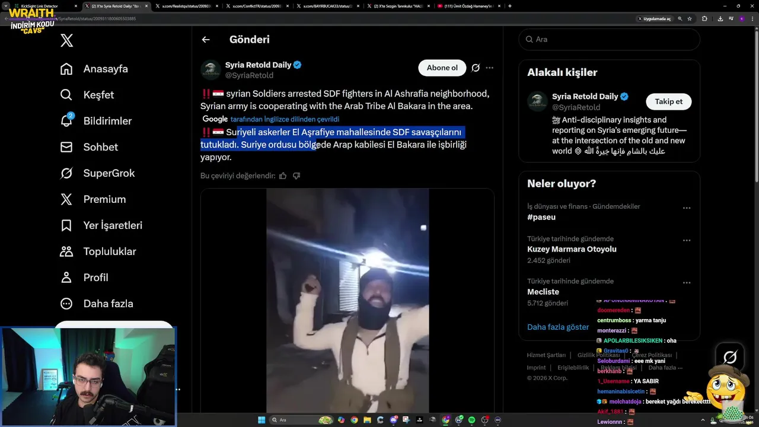The image size is (759, 427).
Task: Rate translation with thumbs down
Action: tap(296, 176)
